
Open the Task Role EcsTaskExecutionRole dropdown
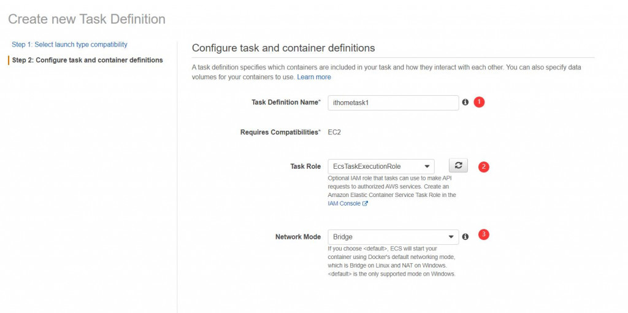point(381,166)
